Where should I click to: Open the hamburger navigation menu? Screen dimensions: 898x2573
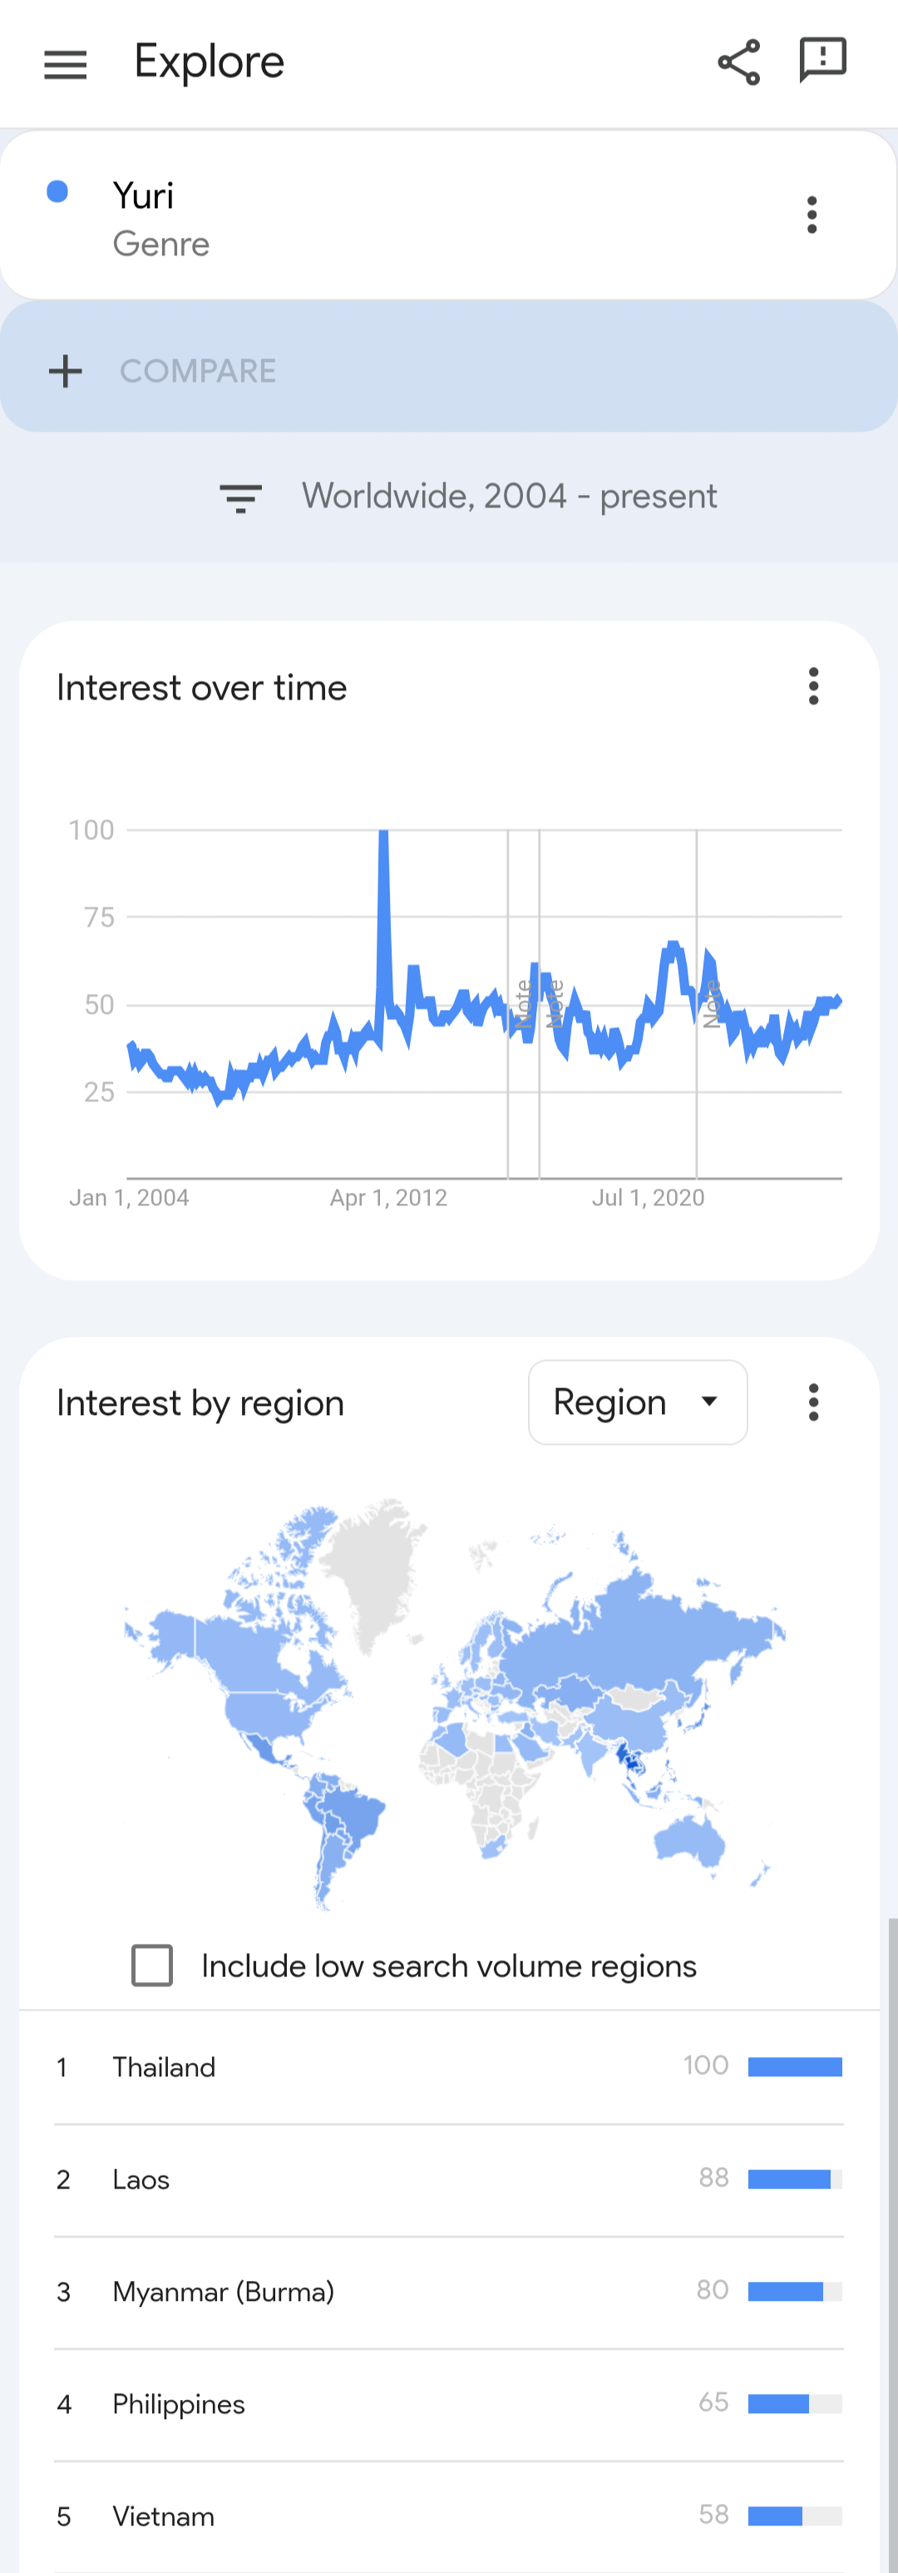65,64
